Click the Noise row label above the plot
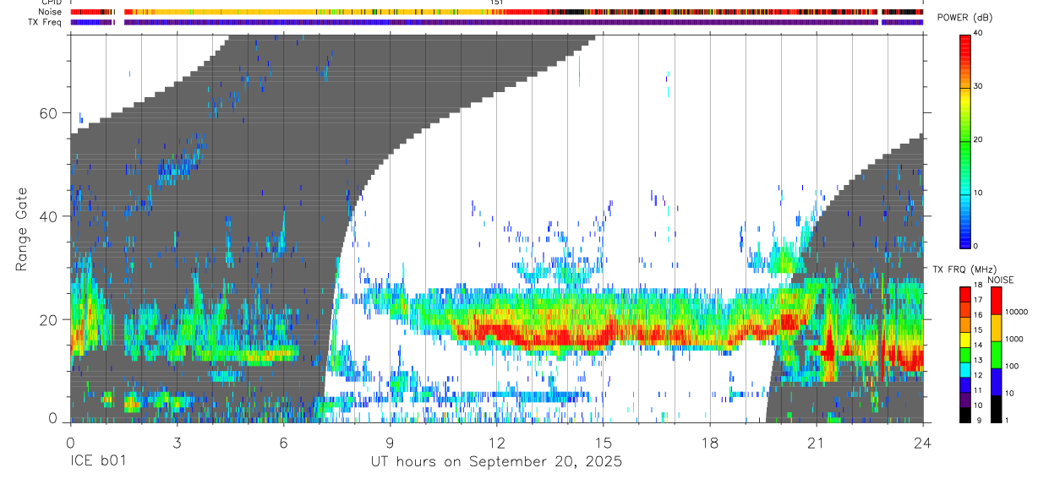1038x479 pixels. 50,12
